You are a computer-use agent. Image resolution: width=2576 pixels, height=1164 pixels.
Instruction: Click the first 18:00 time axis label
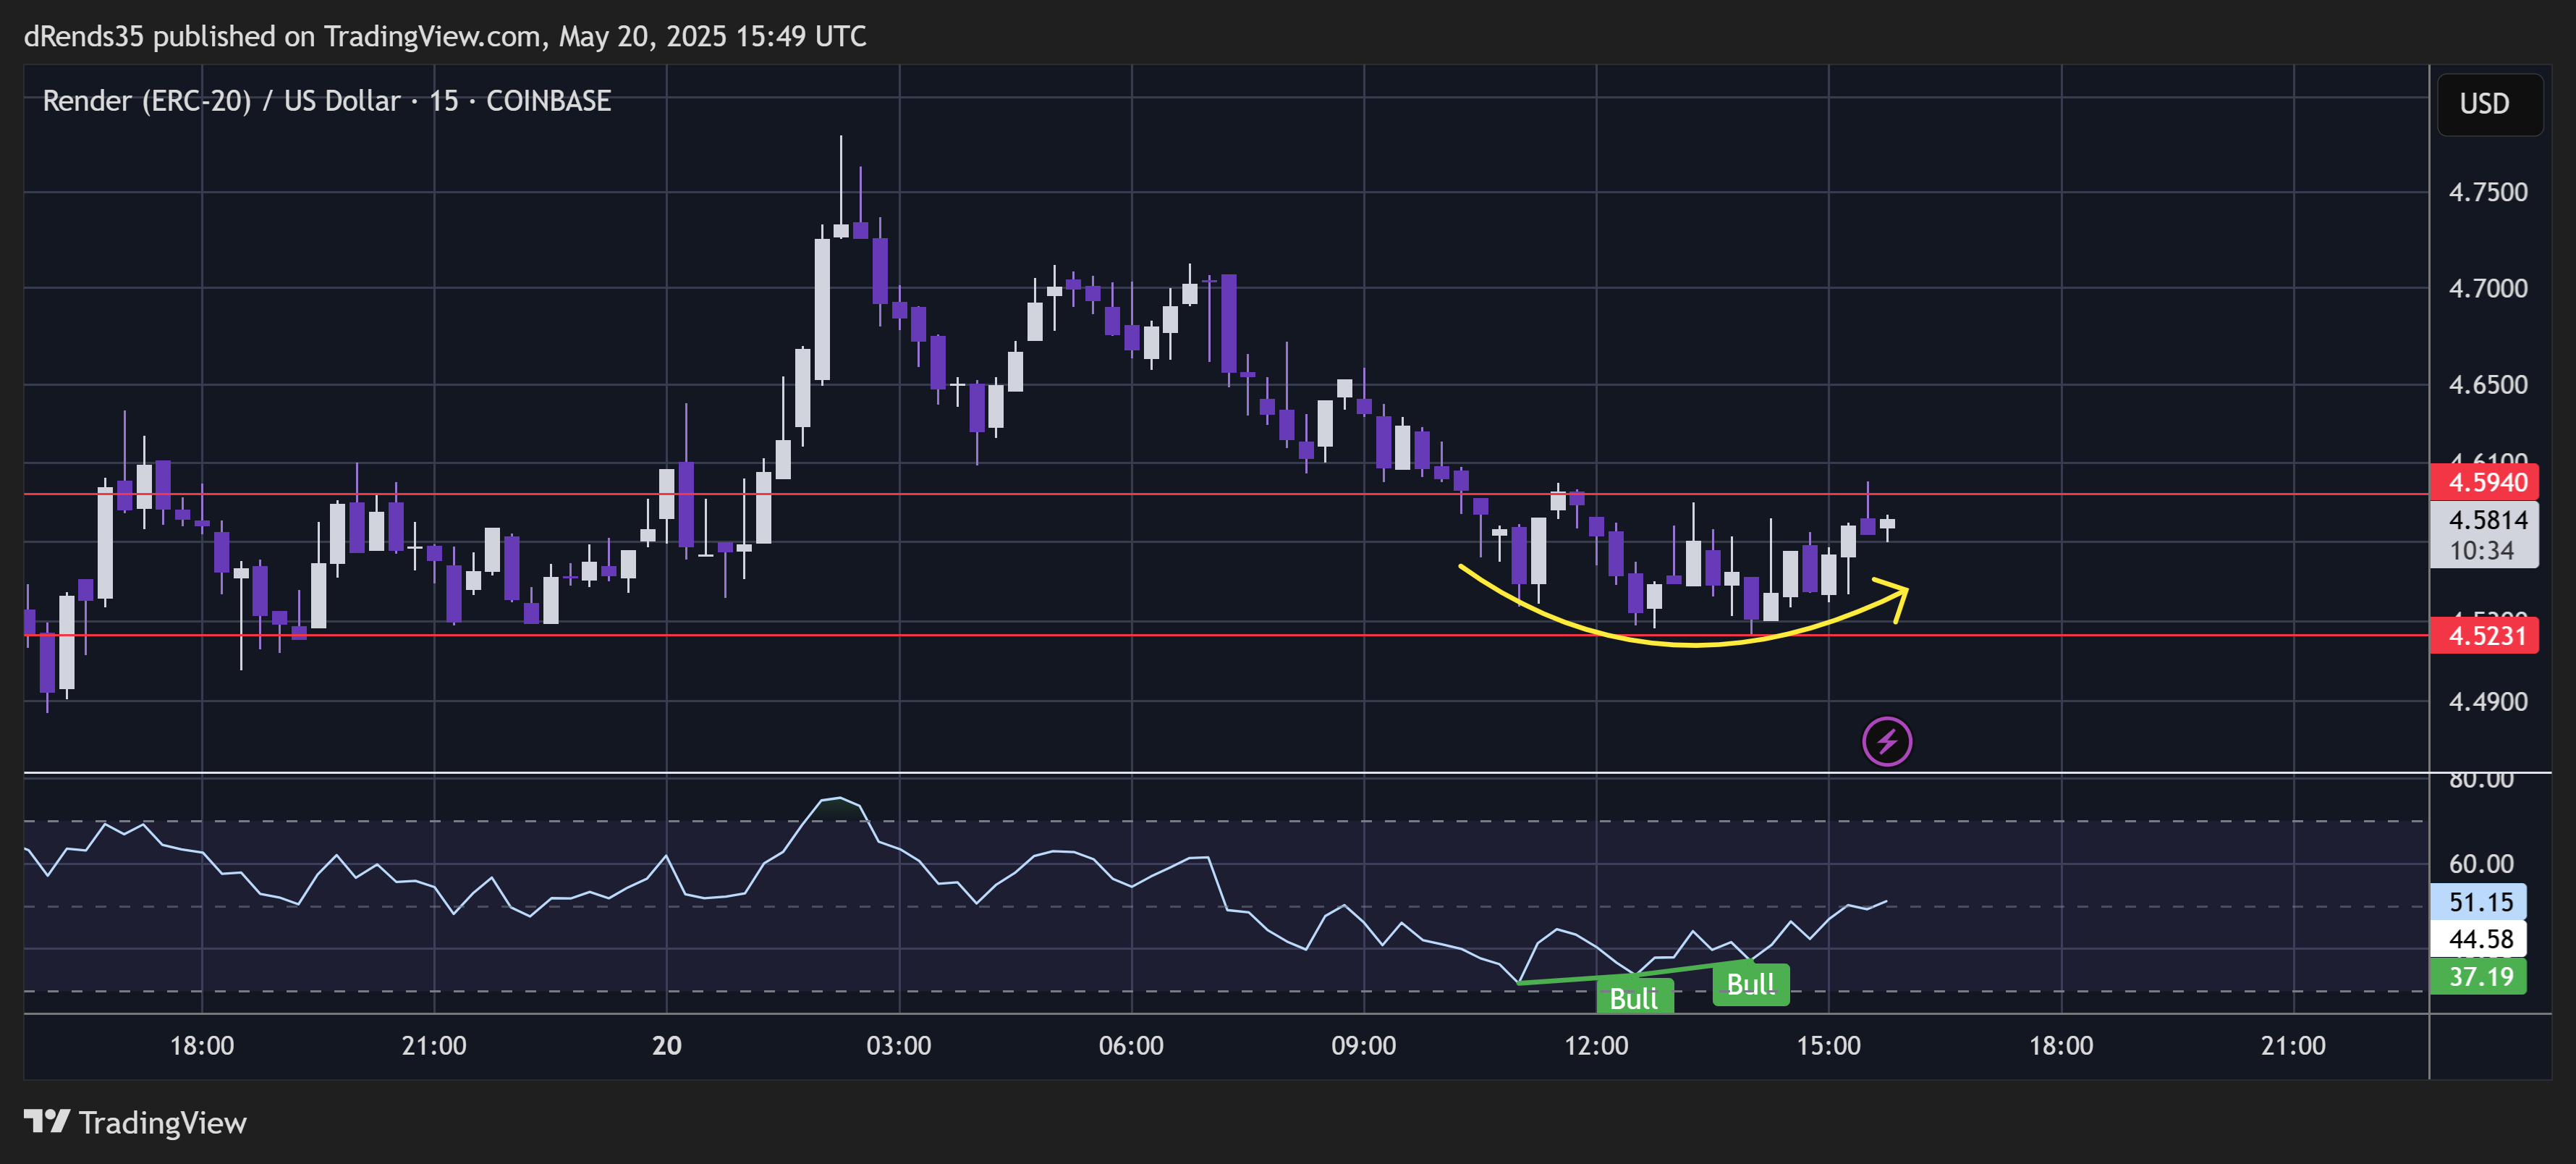click(202, 1046)
